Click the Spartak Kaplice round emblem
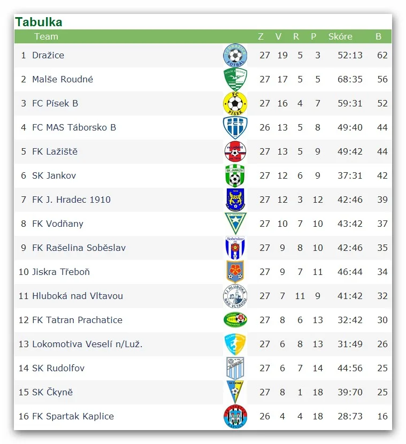406x444 pixels. coord(235,417)
